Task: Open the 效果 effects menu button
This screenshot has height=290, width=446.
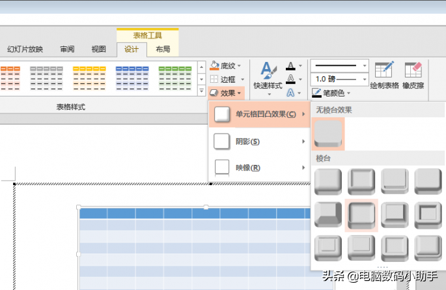Action: 226,93
